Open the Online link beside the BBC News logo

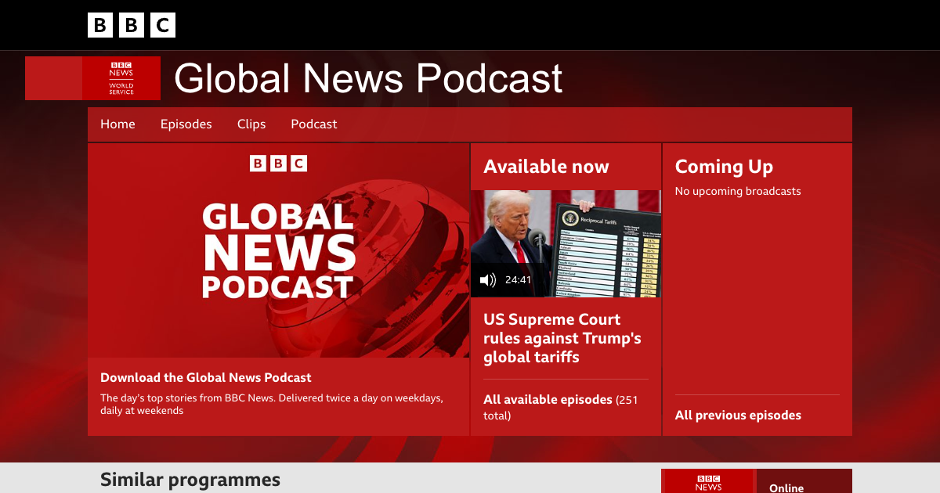point(786,488)
